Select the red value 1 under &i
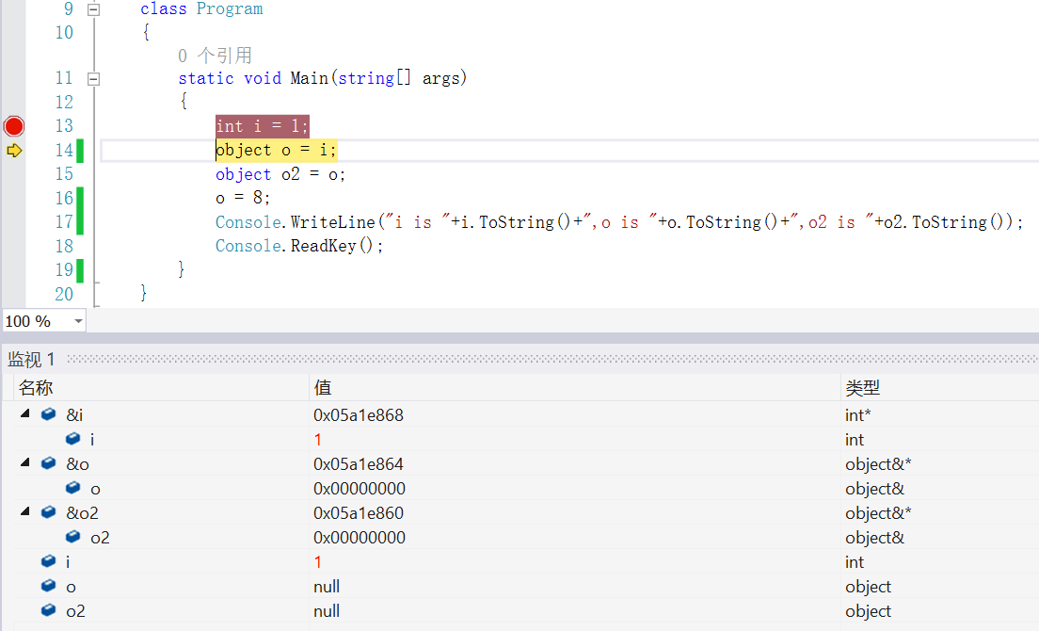Viewport: 1039px width, 631px height. [318, 440]
